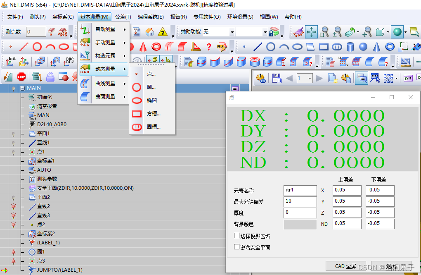
Task: Open the 报告(R) menu
Action: (x=179, y=17)
